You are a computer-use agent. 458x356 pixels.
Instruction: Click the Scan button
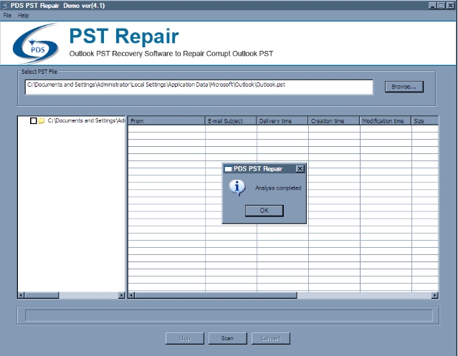point(227,339)
